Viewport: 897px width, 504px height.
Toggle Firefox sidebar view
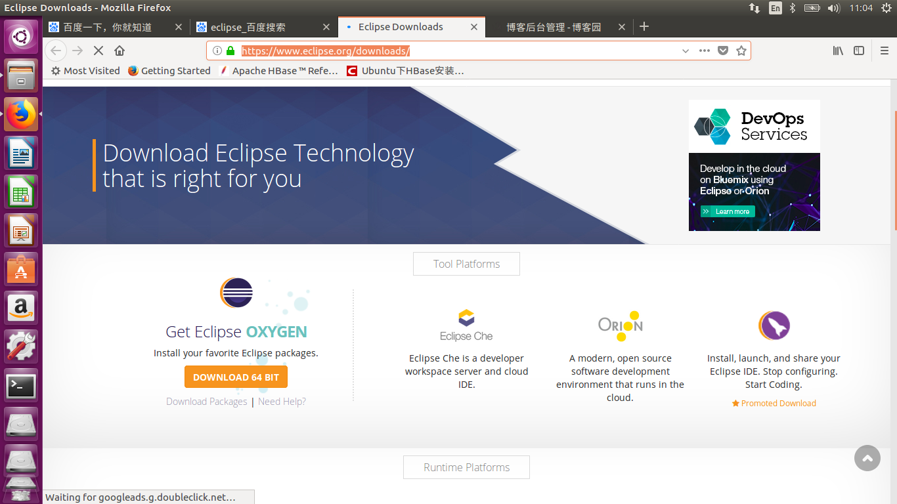[859, 51]
